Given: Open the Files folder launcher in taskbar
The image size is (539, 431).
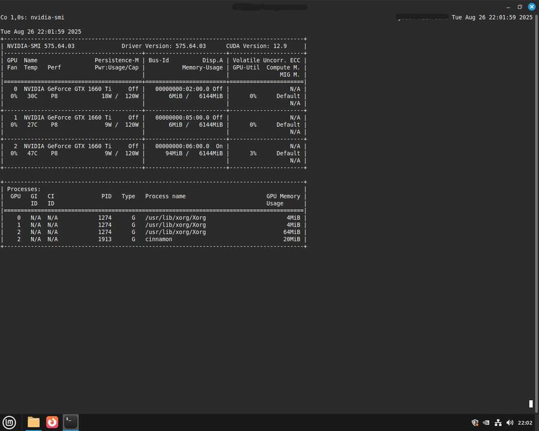Looking at the screenshot, I should (33, 422).
